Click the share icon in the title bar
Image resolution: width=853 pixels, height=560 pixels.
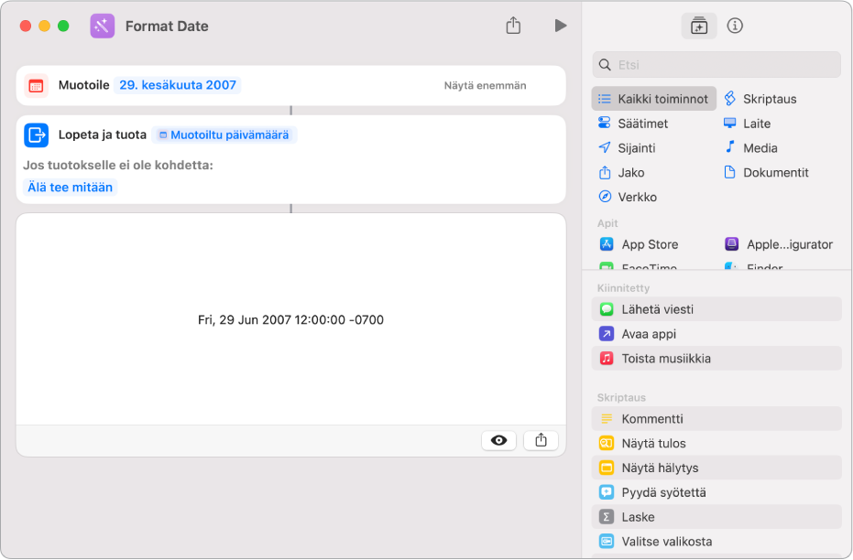513,26
